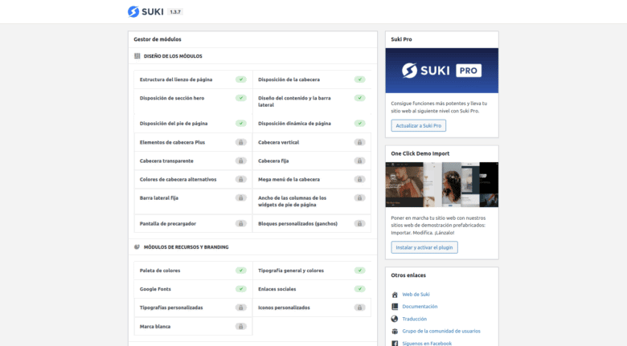
Task: Click the Otros enlaces heading
Action: (x=408, y=275)
